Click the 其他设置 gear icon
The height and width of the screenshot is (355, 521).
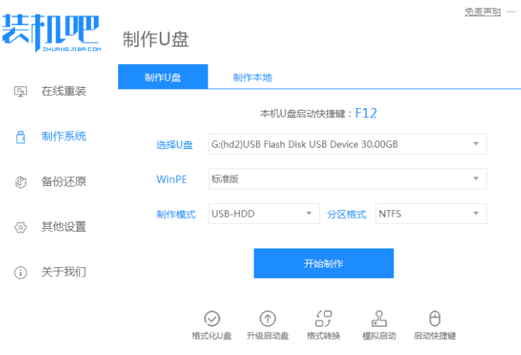pos(21,228)
